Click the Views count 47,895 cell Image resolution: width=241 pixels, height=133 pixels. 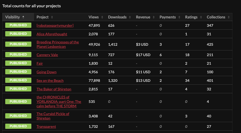click(x=94, y=25)
